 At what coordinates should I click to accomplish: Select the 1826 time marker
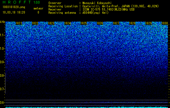point(100,23)
